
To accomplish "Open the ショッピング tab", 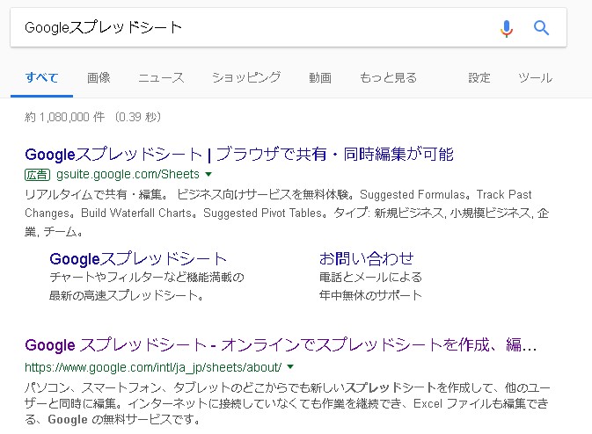I will click(x=246, y=77).
